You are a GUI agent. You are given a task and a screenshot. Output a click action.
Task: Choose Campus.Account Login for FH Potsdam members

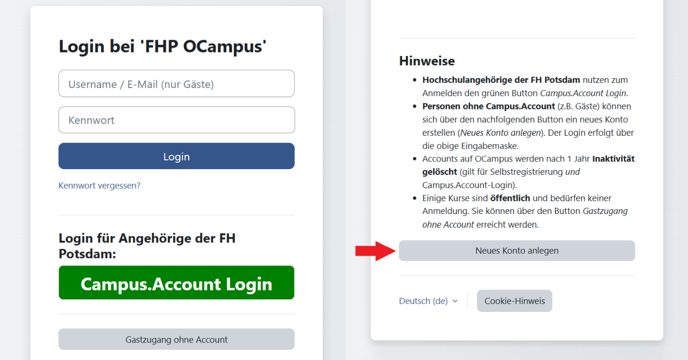(x=176, y=282)
